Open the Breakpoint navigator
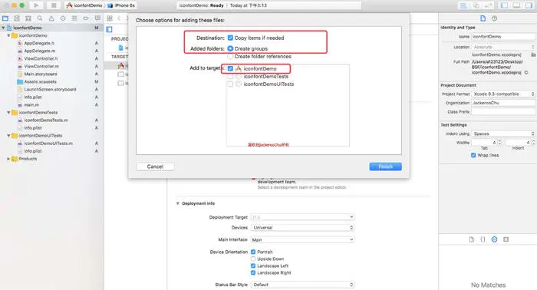Viewport: 537px width, 290px height. point(86,18)
